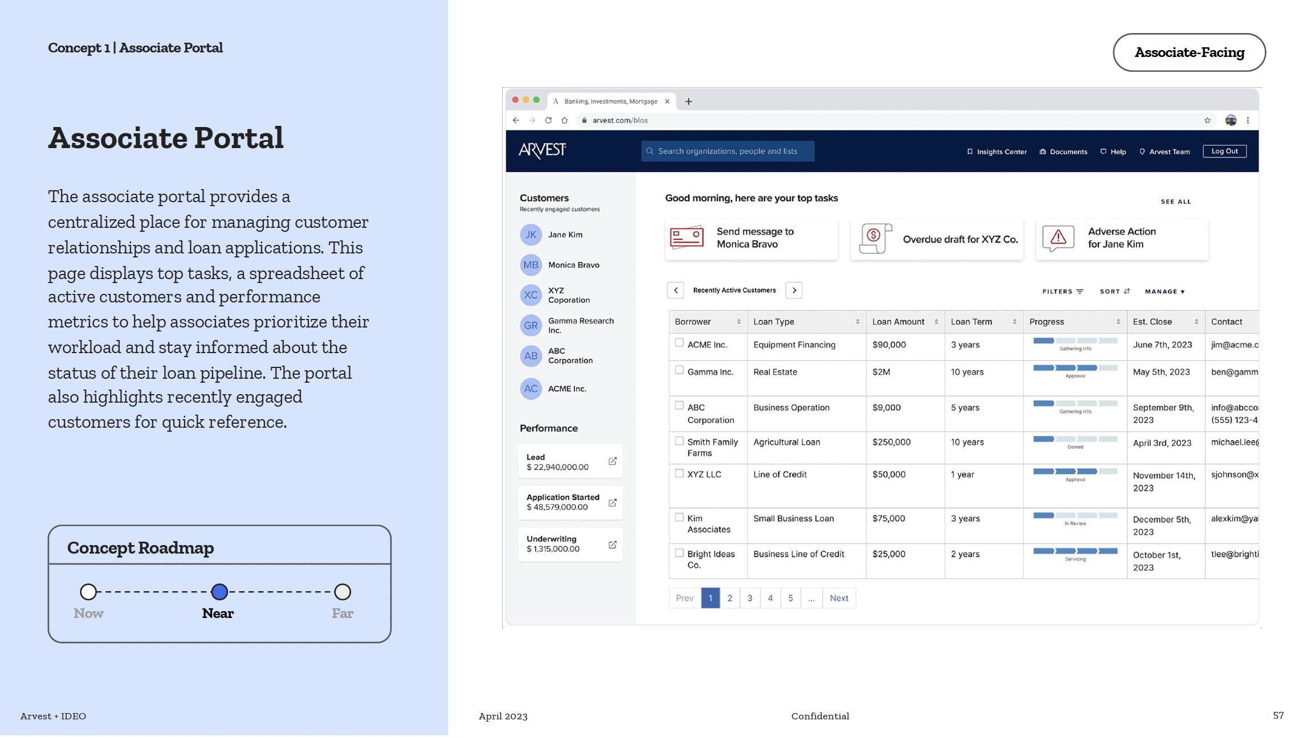Close the Banking, Investments tab

[667, 101]
